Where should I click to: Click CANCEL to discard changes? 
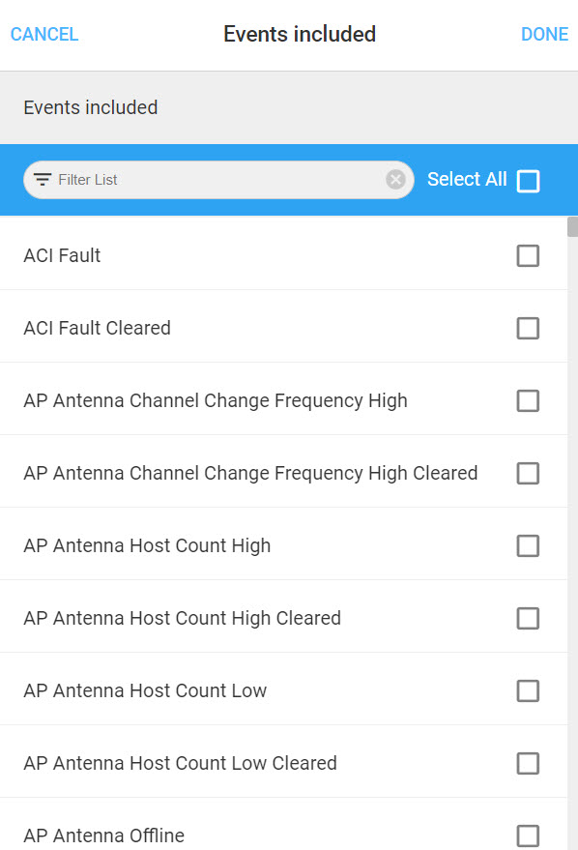point(44,34)
